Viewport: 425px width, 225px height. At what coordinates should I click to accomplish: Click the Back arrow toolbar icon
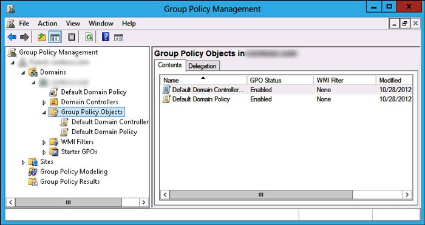coord(12,37)
